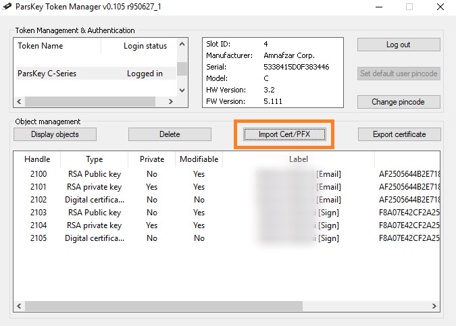
Task: Click ParsKey app icon in title bar
Action: pyautogui.click(x=7, y=6)
